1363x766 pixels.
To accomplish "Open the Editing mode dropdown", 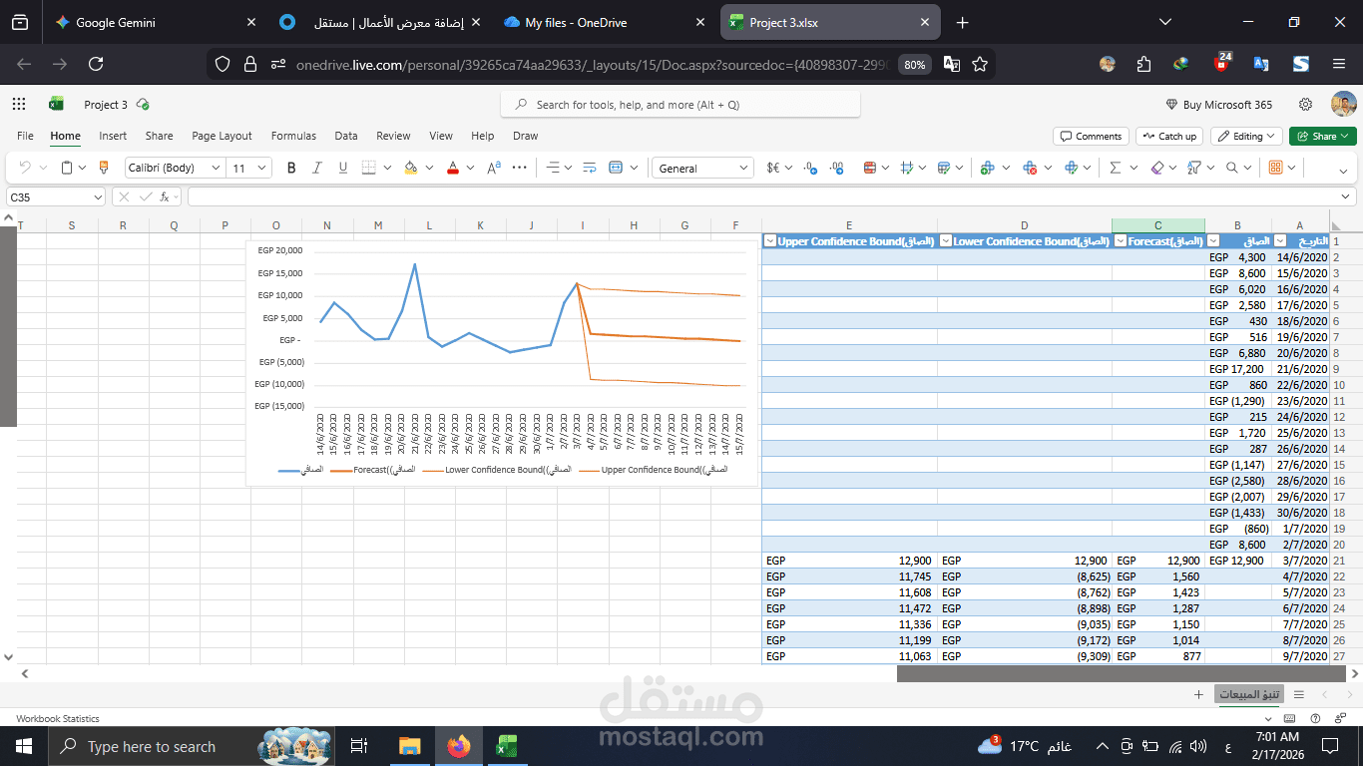I will [x=1247, y=136].
